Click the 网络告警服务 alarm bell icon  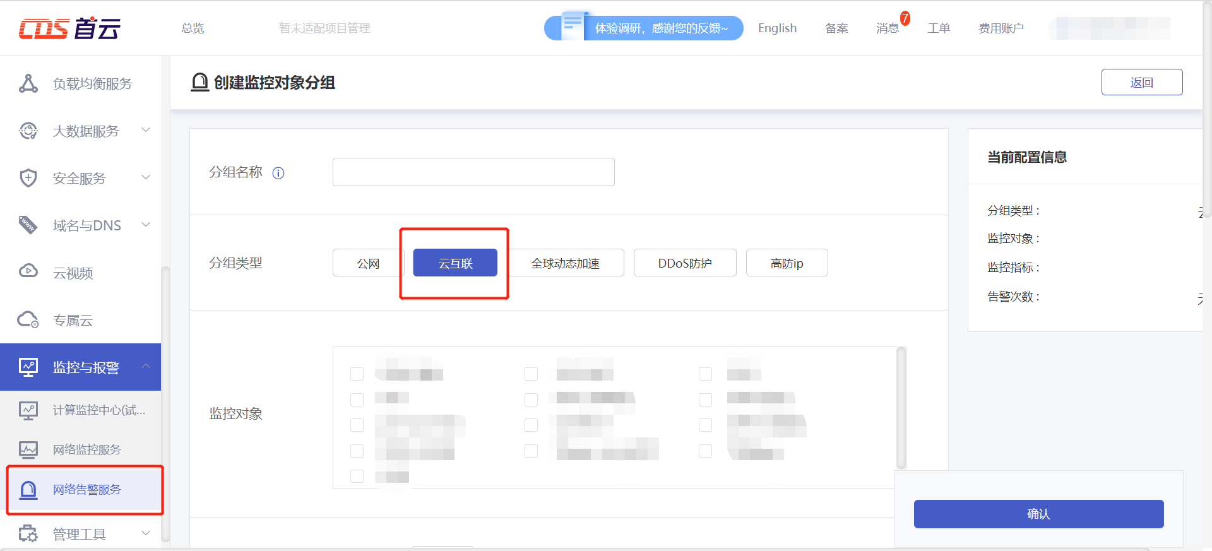tap(28, 490)
